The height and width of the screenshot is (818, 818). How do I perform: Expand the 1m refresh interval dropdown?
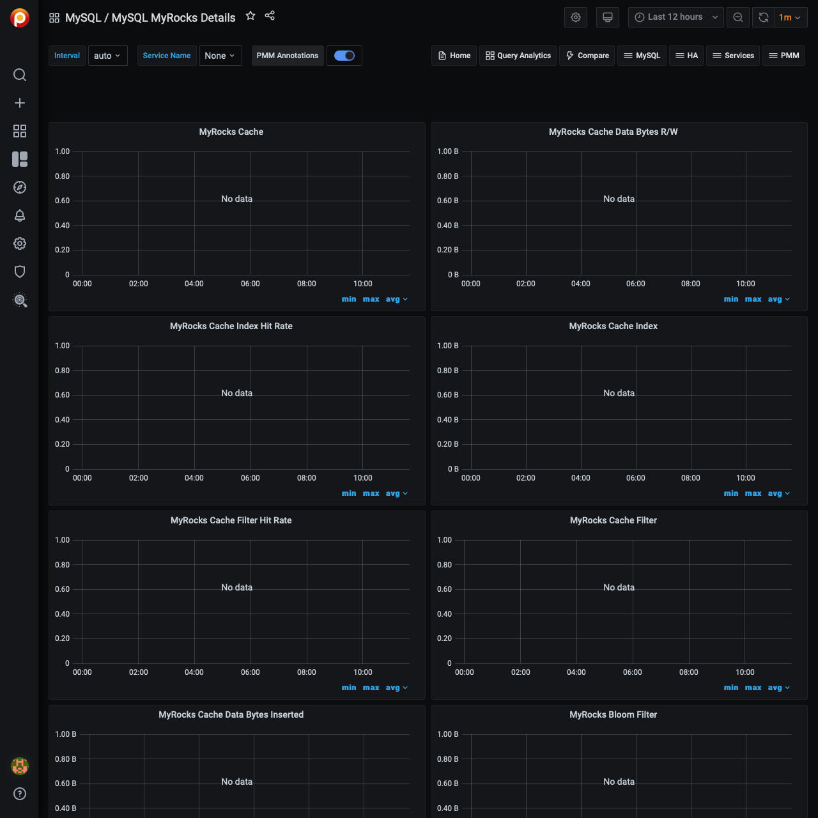coord(790,17)
